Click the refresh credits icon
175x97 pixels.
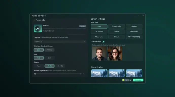click(x=131, y=80)
